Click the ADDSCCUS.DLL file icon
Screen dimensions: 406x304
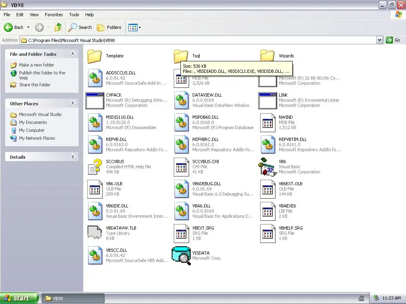(x=95, y=78)
